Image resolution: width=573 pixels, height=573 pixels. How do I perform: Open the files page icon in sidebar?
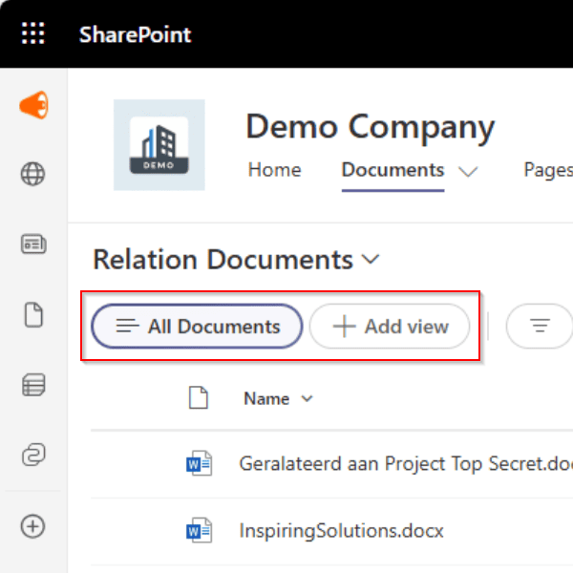[x=33, y=315]
